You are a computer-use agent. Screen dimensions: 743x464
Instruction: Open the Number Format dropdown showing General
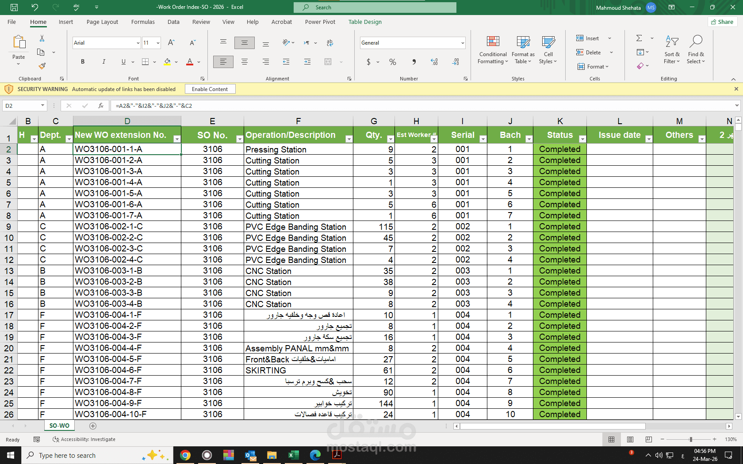click(412, 43)
